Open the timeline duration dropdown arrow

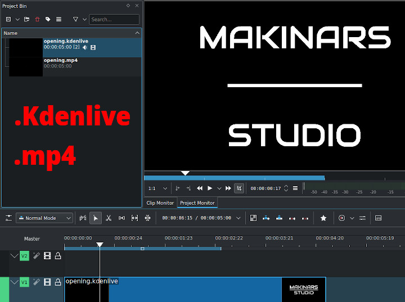click(x=238, y=218)
